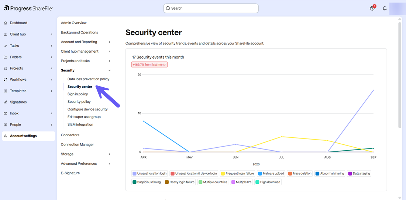Open the help question mark icon
The image size is (406, 200).
point(372,8)
